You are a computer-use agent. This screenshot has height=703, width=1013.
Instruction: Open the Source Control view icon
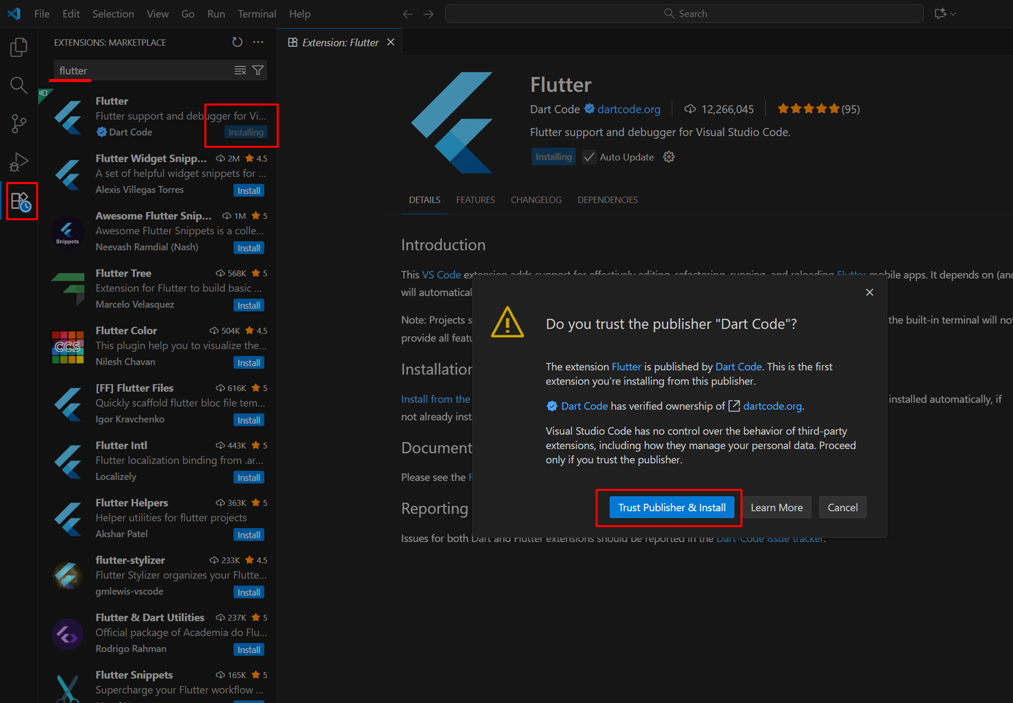coord(19,123)
